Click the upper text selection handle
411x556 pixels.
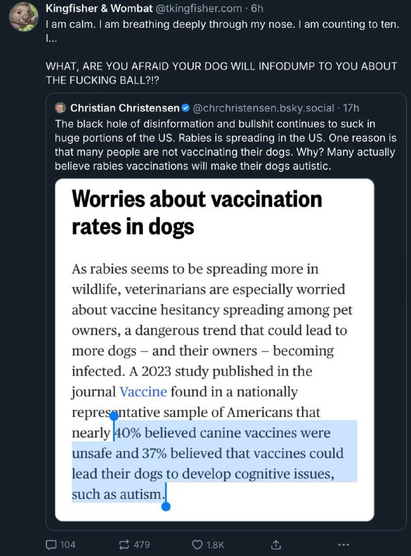114,416
